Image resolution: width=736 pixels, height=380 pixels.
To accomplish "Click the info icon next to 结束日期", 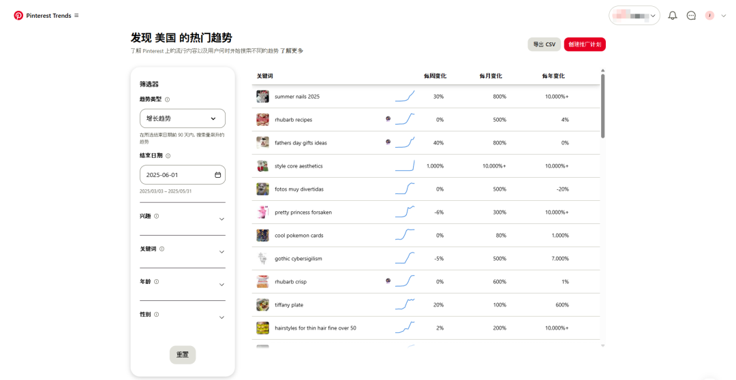I will pyautogui.click(x=168, y=156).
